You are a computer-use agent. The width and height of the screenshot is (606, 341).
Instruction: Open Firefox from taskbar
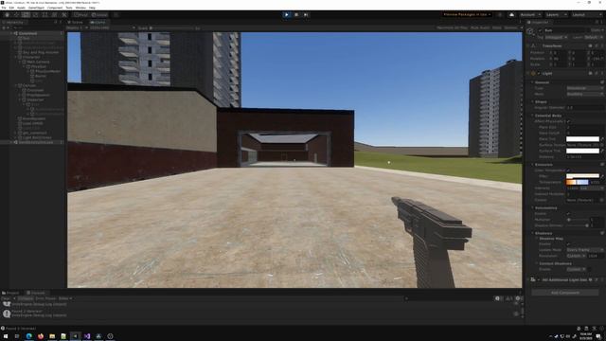tap(40, 336)
